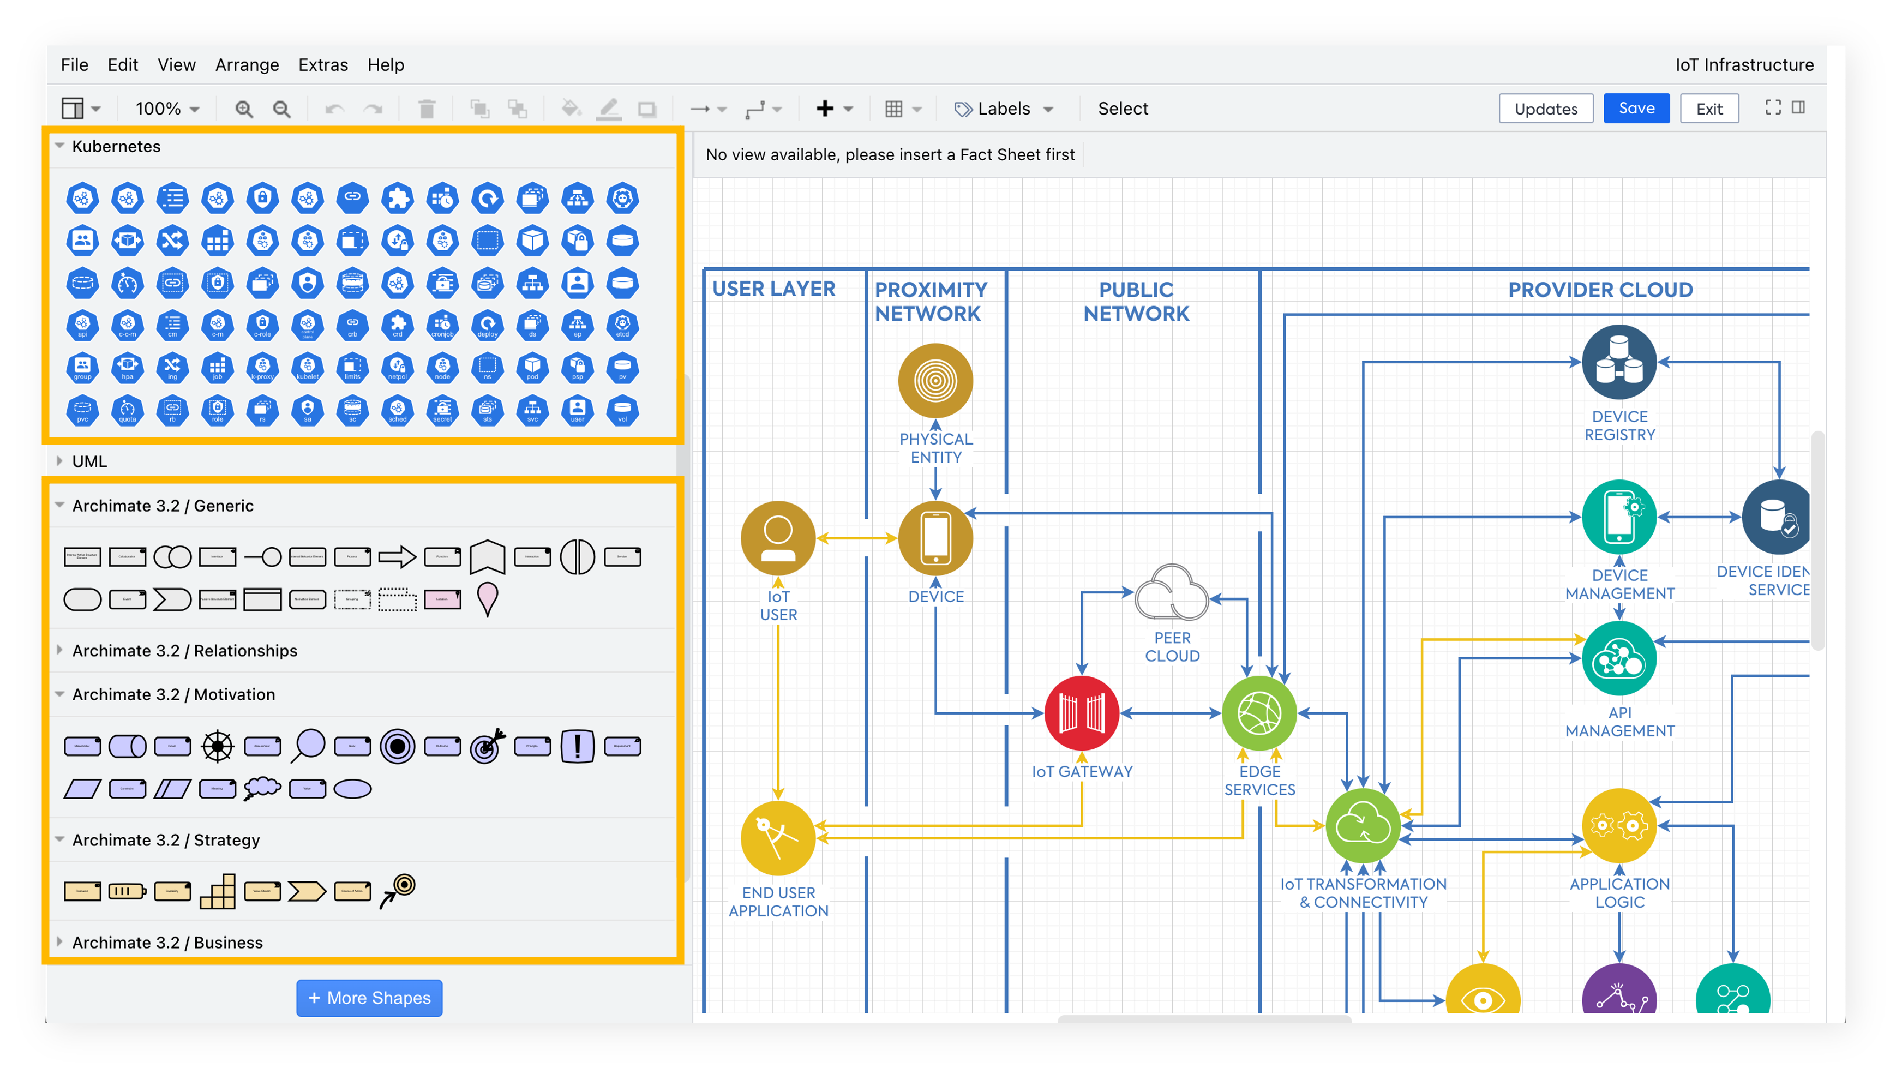The image size is (1902, 1080).
Task: Select the Kubernetes 'ing' ingress shape
Action: 172,368
